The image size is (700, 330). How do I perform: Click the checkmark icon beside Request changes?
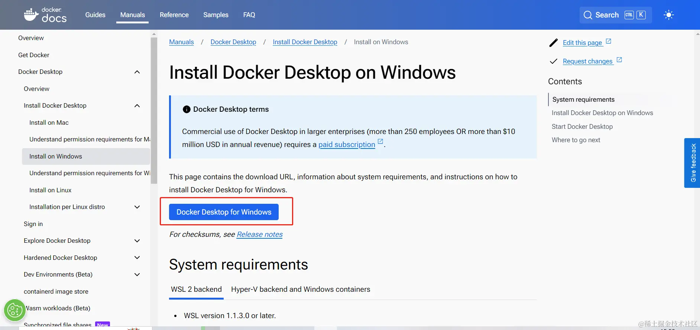tap(553, 61)
